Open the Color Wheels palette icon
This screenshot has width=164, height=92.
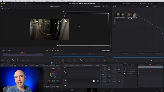13,60
